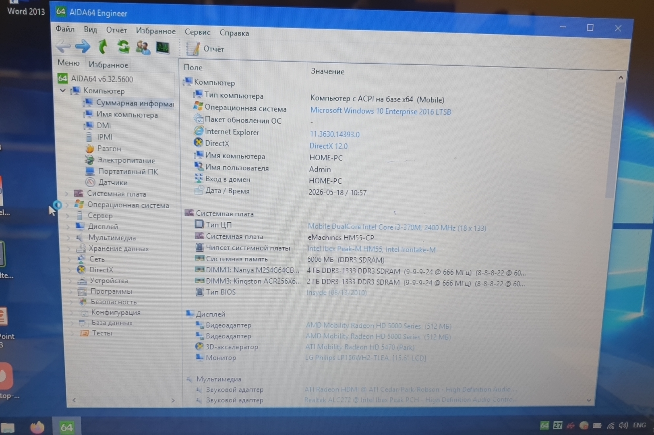Click the Программы icon in the tree
The width and height of the screenshot is (654, 435).
pyautogui.click(x=83, y=291)
